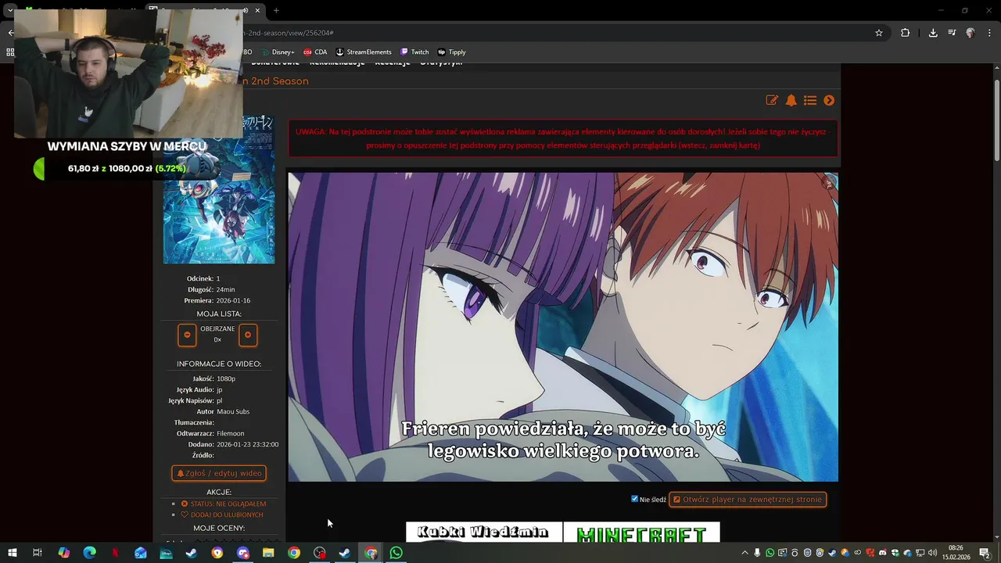
Task: Open the Disney+ bookmark
Action: click(278, 52)
